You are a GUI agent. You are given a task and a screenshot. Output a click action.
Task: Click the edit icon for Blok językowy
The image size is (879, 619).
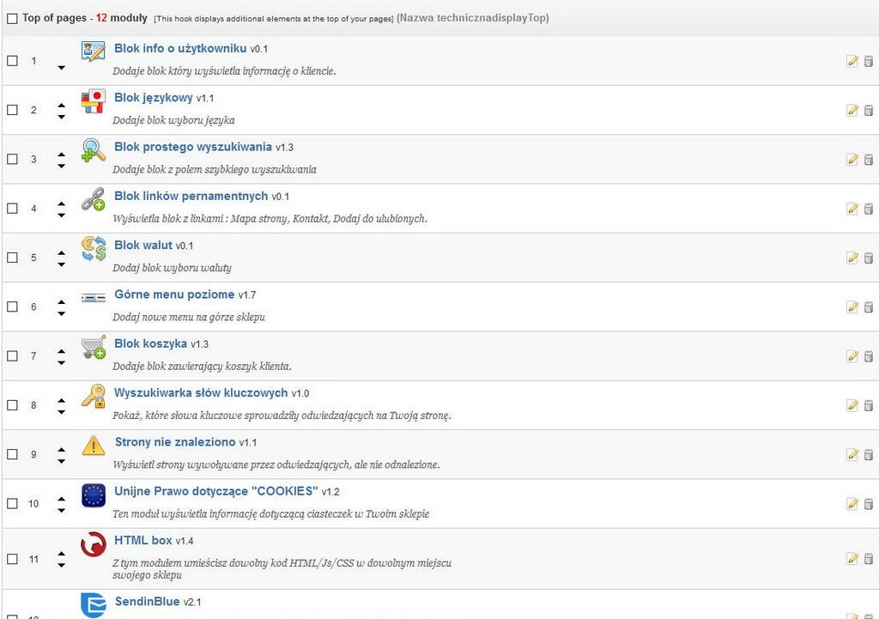[852, 110]
